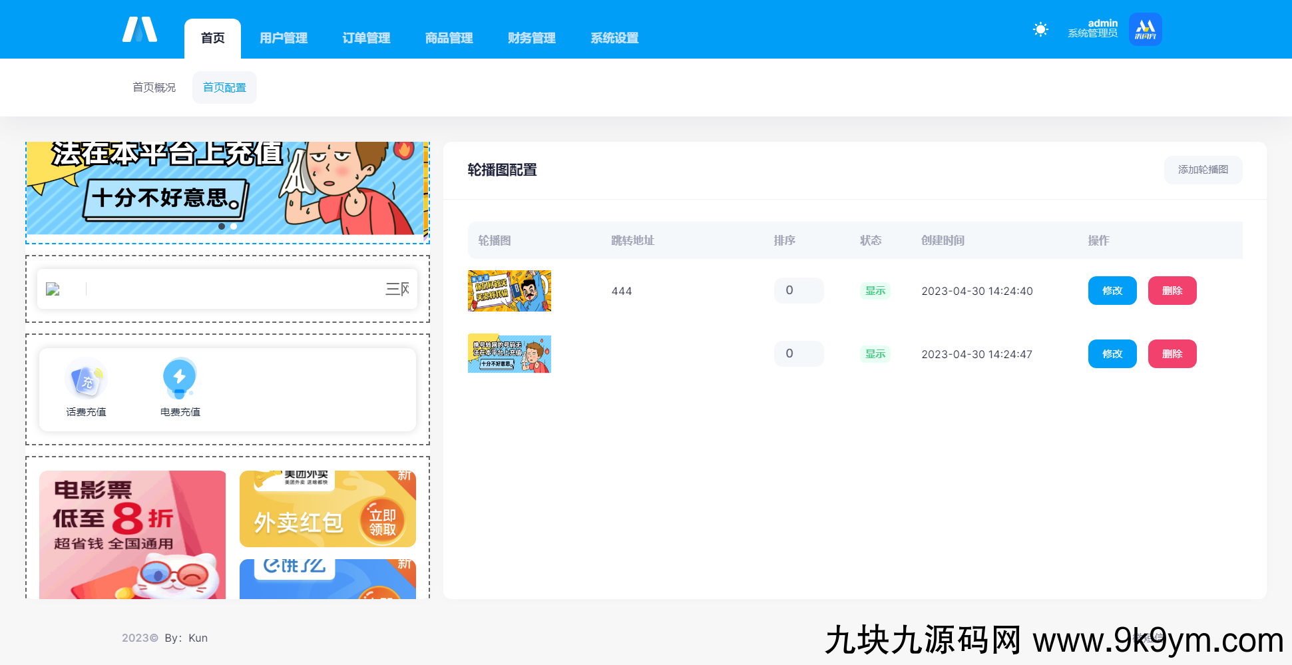Click the admin avatar icon
Viewport: 1292px width, 665px height.
coord(1145,29)
